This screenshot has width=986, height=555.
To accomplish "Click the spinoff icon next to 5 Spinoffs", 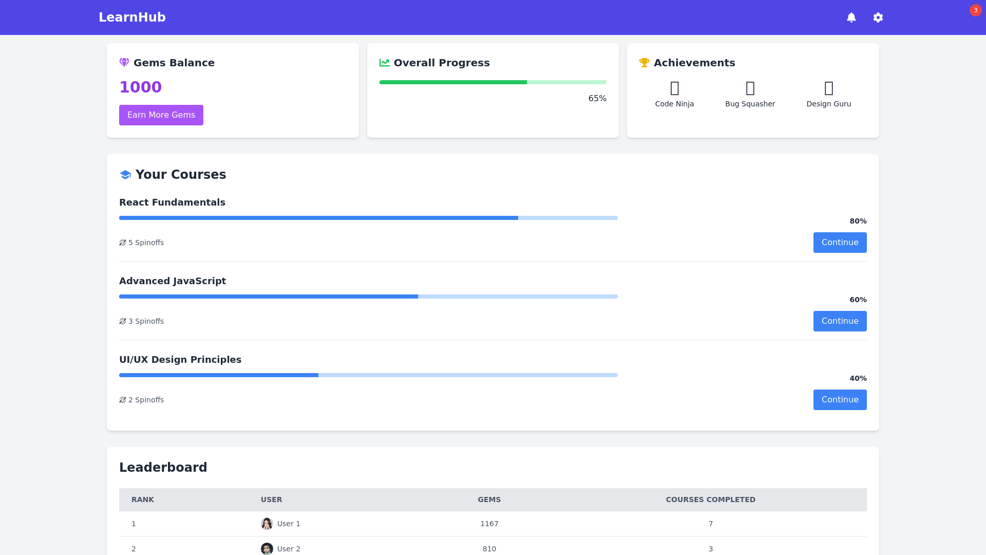I will tap(123, 243).
